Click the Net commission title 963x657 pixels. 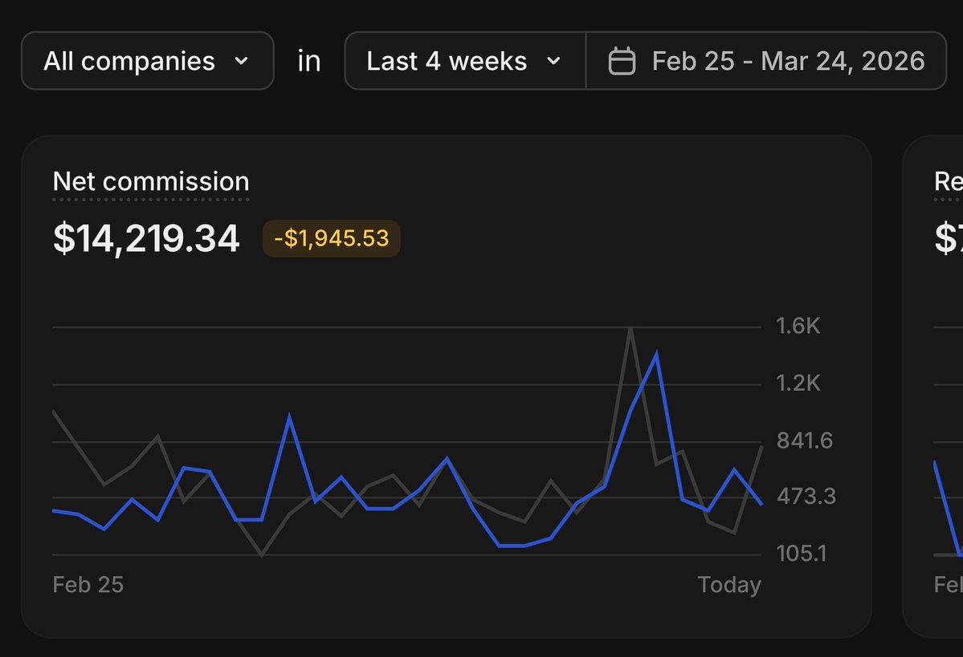coord(151,181)
